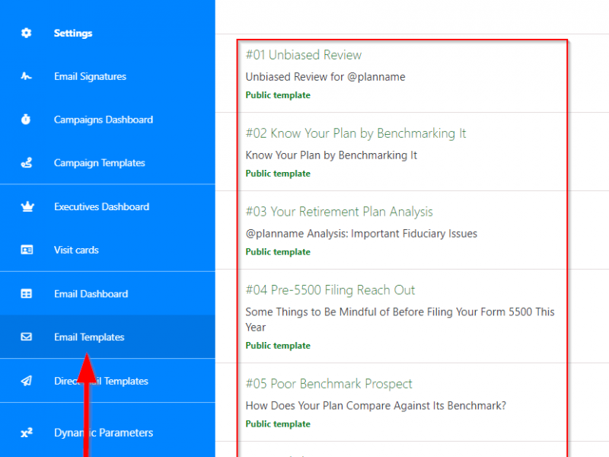Select Dynamic Parameters in the sidebar
This screenshot has height=457, width=609.
[104, 433]
